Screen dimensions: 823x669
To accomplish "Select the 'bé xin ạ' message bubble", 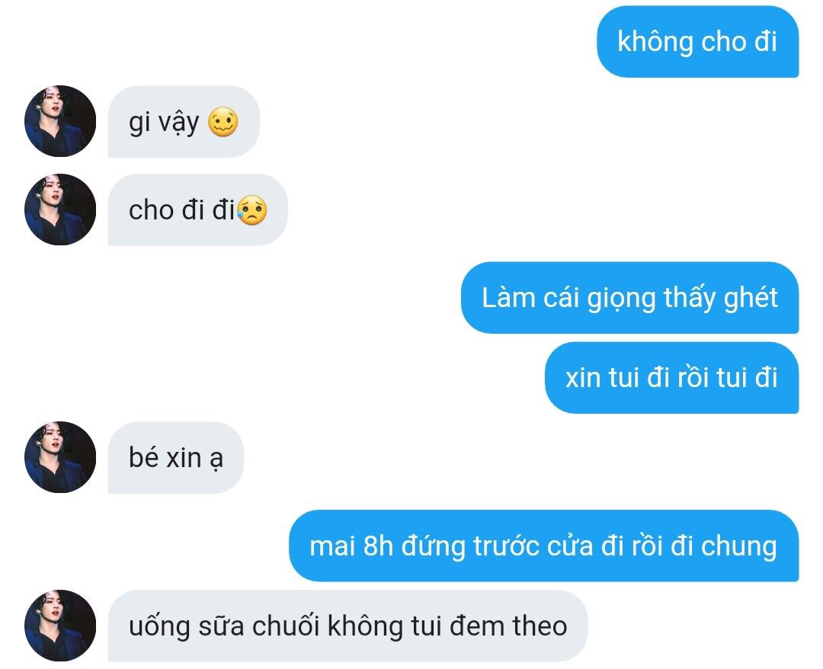I will pyautogui.click(x=176, y=457).
